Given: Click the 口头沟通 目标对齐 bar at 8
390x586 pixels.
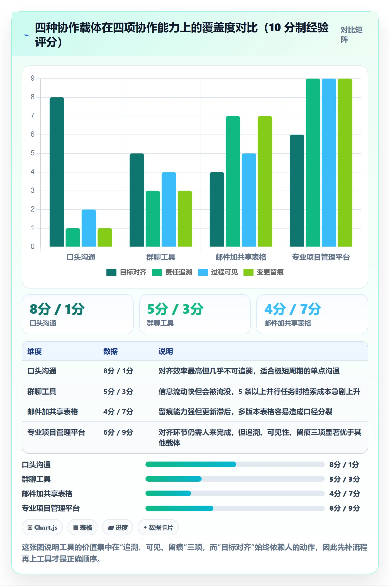Looking at the screenshot, I should (x=57, y=172).
